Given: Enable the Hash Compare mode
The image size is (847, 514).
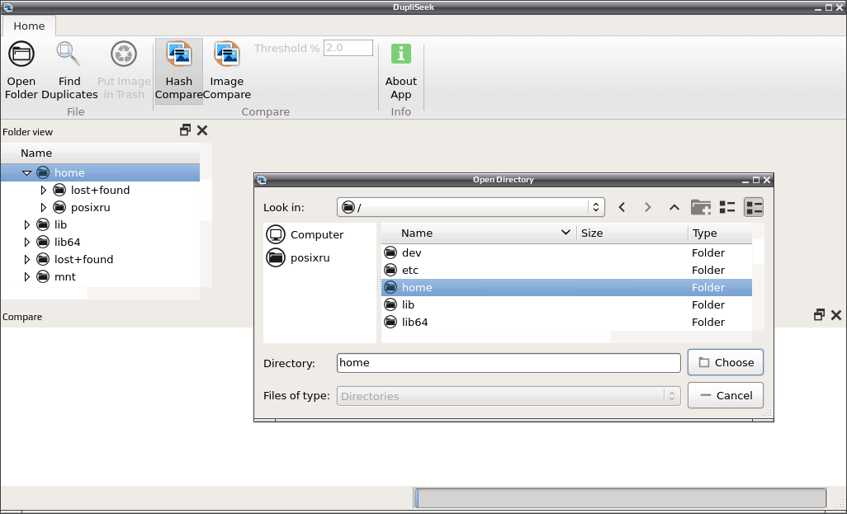Looking at the screenshot, I should (x=179, y=70).
